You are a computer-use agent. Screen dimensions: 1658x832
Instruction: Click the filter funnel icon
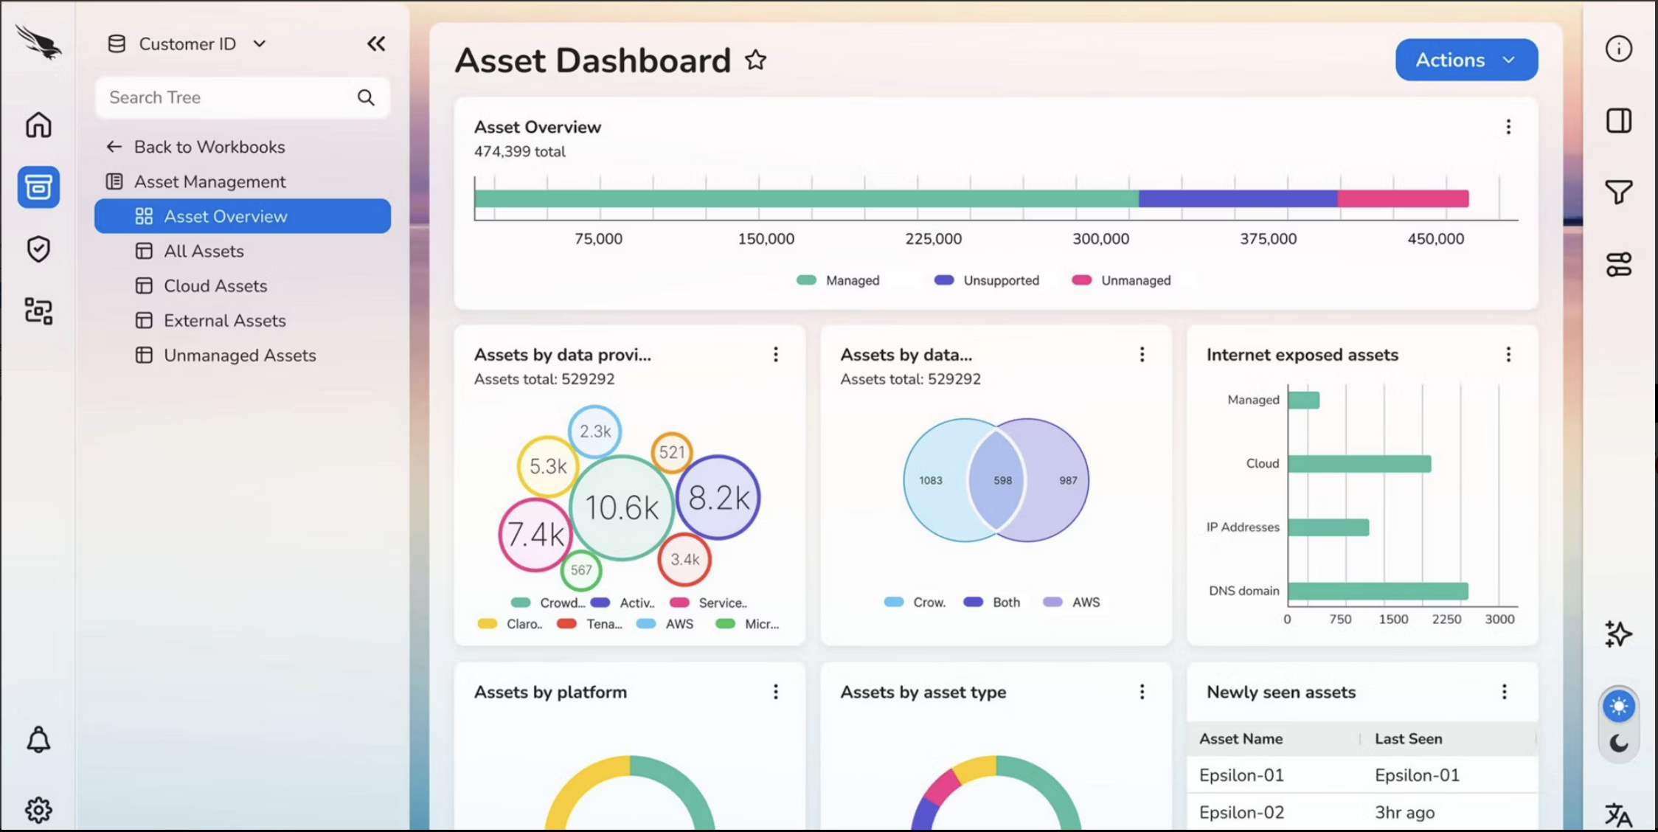click(1618, 192)
